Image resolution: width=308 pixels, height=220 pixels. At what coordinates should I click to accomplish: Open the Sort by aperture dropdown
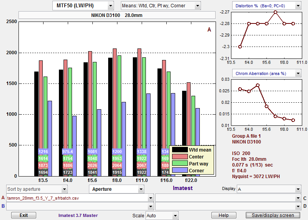[x=37, y=189]
